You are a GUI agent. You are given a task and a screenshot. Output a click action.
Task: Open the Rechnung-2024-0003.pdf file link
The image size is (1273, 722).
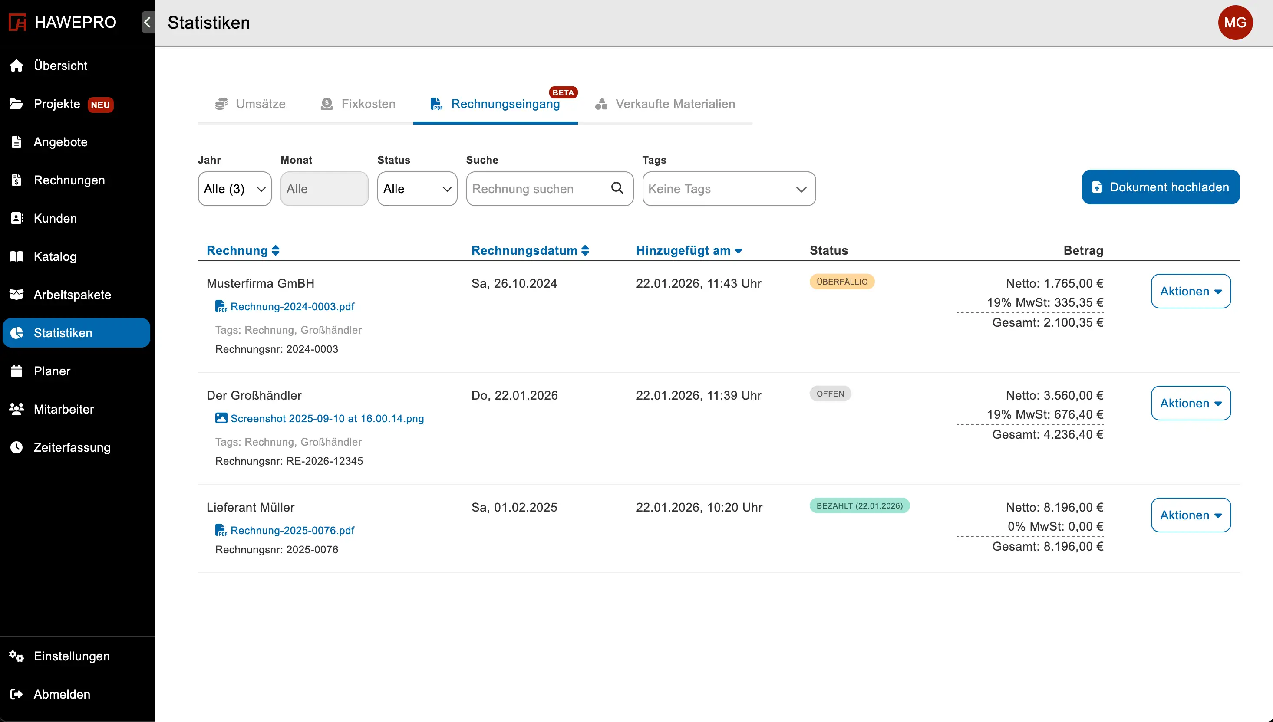(292, 306)
